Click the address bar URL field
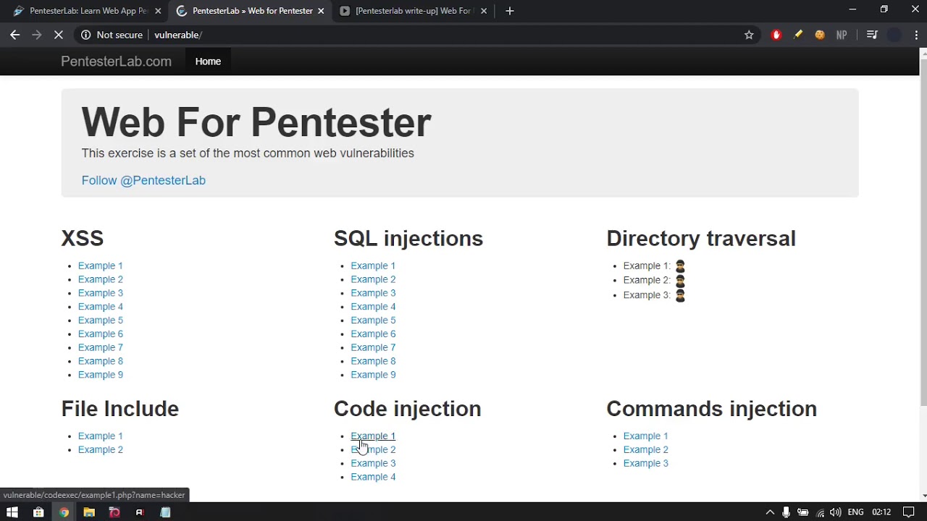This screenshot has height=521, width=927. [x=442, y=35]
